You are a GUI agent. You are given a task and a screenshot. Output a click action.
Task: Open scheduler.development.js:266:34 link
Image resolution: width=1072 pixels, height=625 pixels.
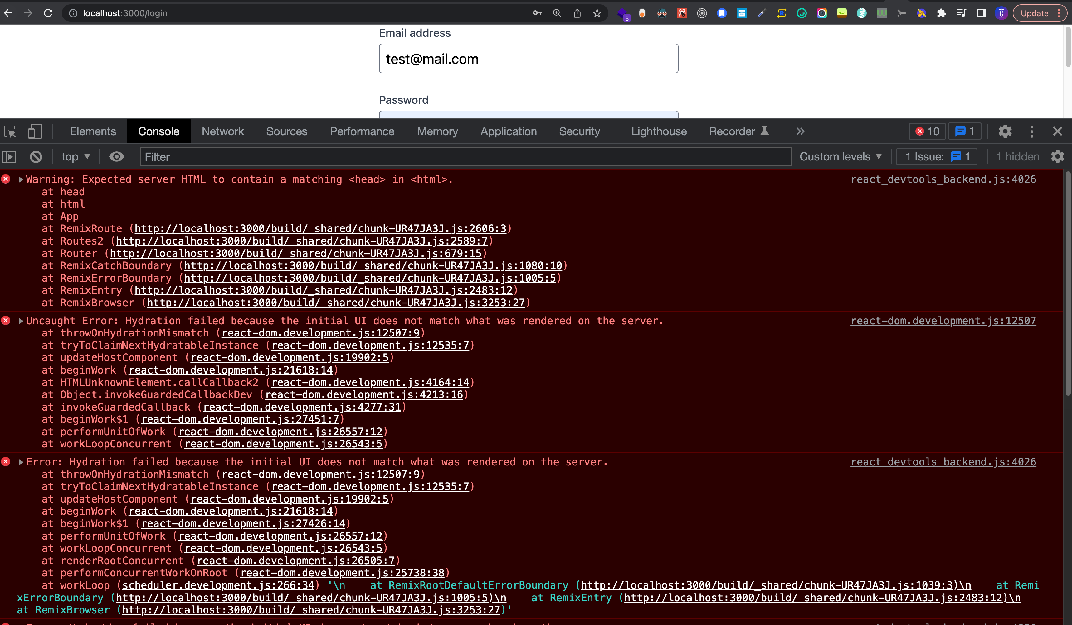tap(218, 585)
